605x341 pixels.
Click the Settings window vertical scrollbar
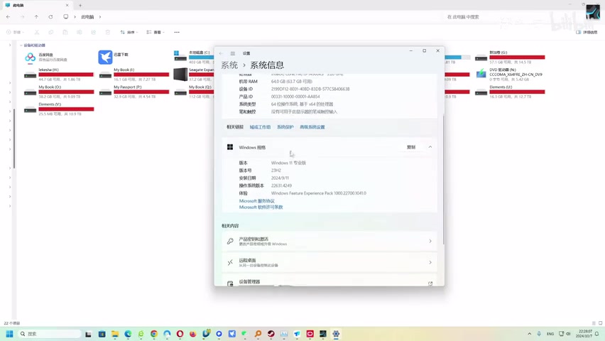(443, 180)
